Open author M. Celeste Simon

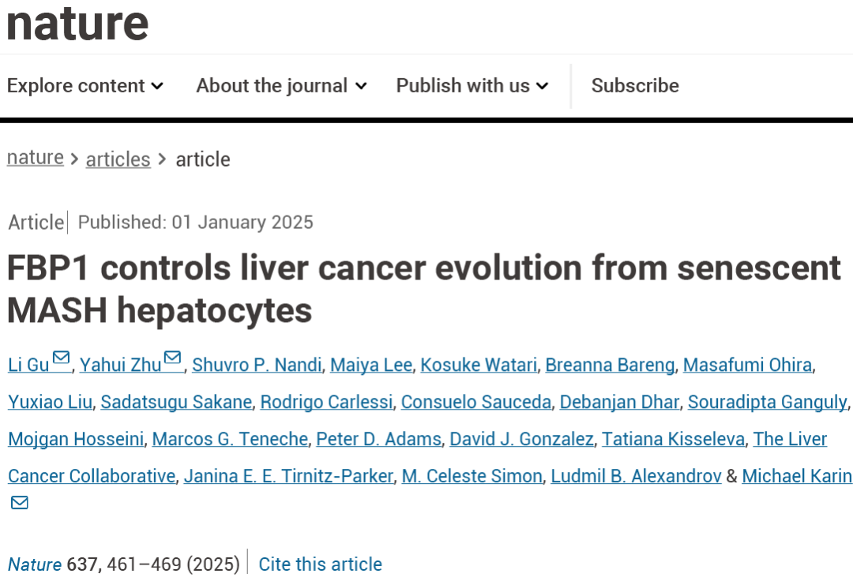coord(472,475)
